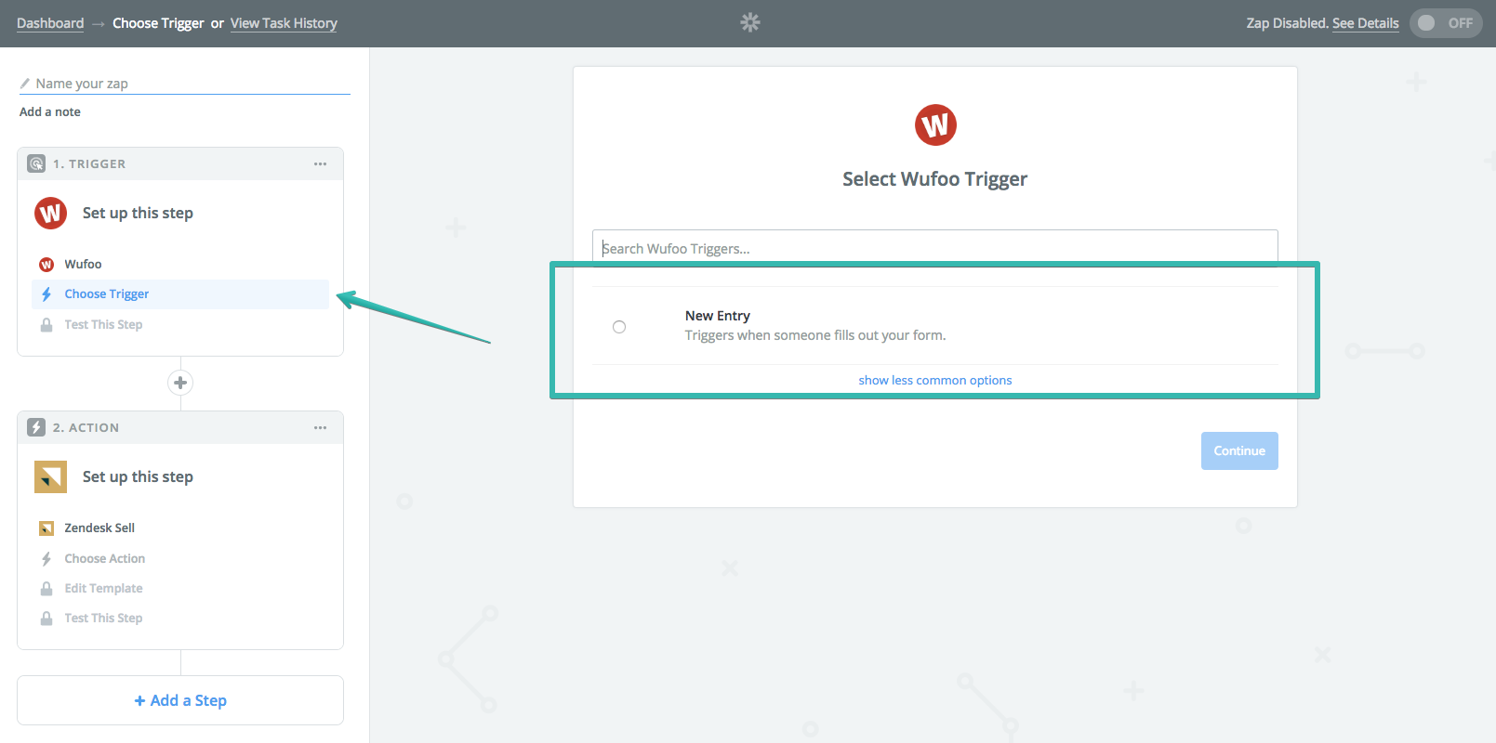Toggle the Zap OFF switch on
This screenshot has height=743, width=1496.
(x=1445, y=23)
